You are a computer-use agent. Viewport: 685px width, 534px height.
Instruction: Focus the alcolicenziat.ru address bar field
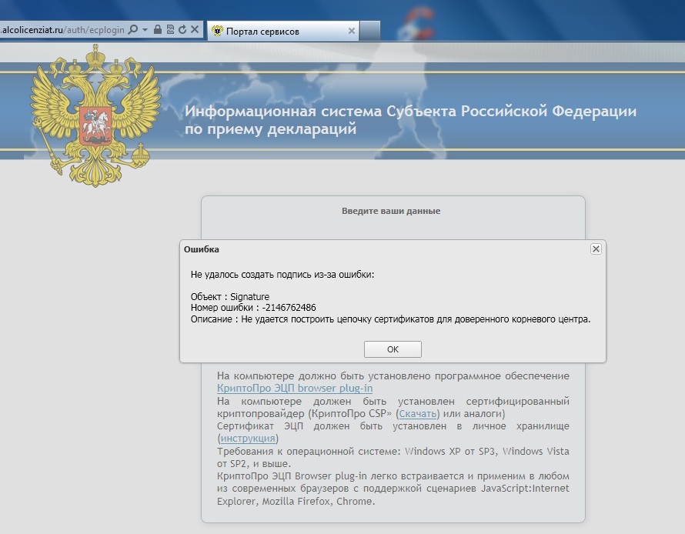(x=62, y=30)
